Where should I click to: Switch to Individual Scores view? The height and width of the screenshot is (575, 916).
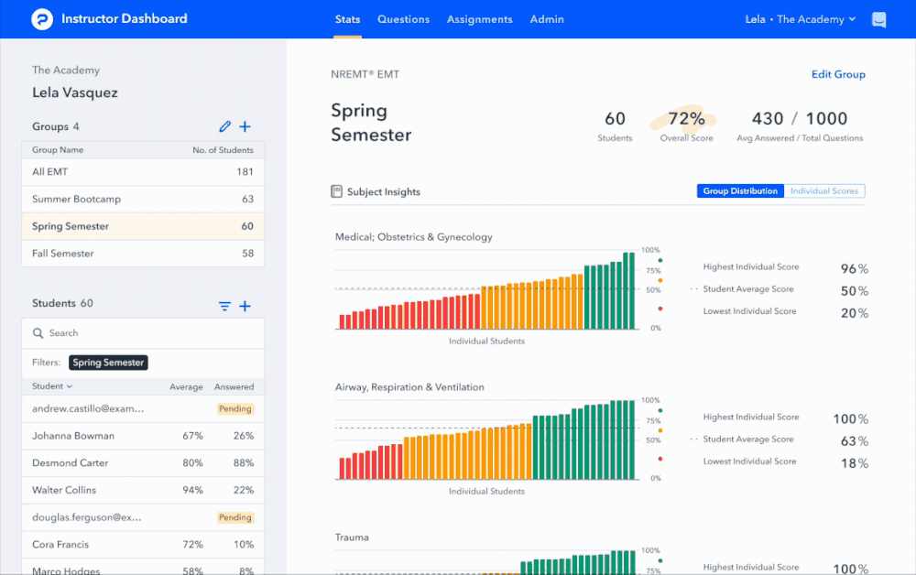click(824, 190)
